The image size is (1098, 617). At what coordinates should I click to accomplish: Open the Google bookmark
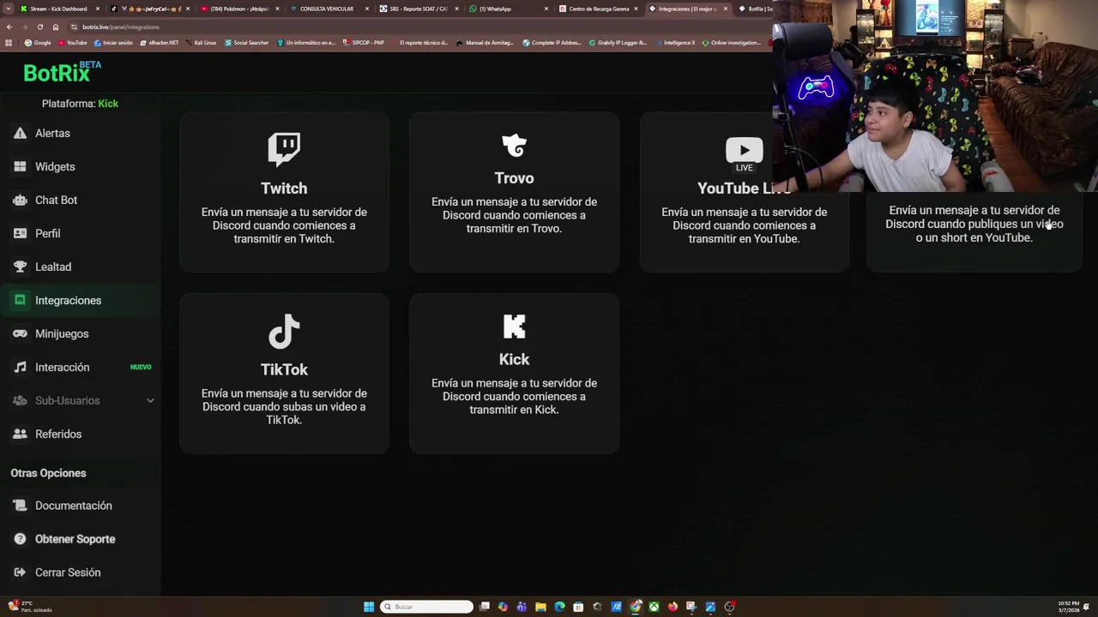pyautogui.click(x=38, y=43)
